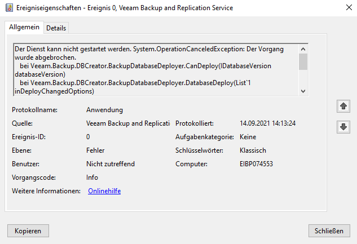
Task: Click the previous event up arrow button
Action: coord(342,107)
